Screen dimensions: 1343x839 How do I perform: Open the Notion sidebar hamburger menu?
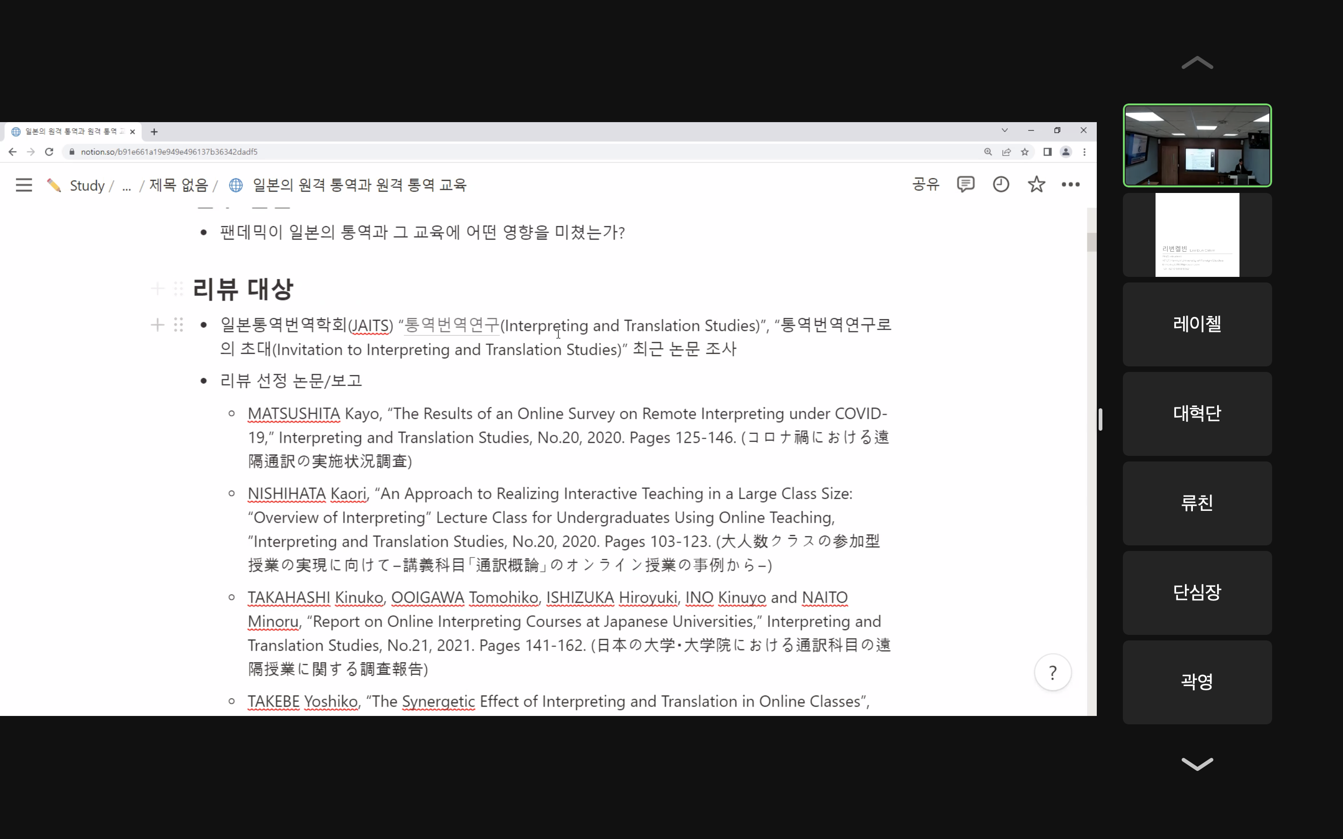pyautogui.click(x=24, y=185)
